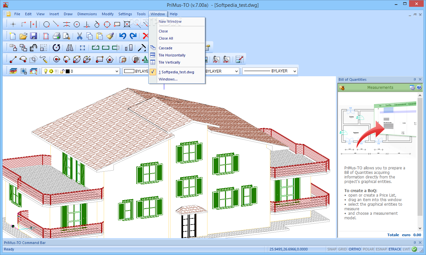Screen dimensions: 426x255
Task: Click the Print icon
Action: pyautogui.click(x=56, y=36)
